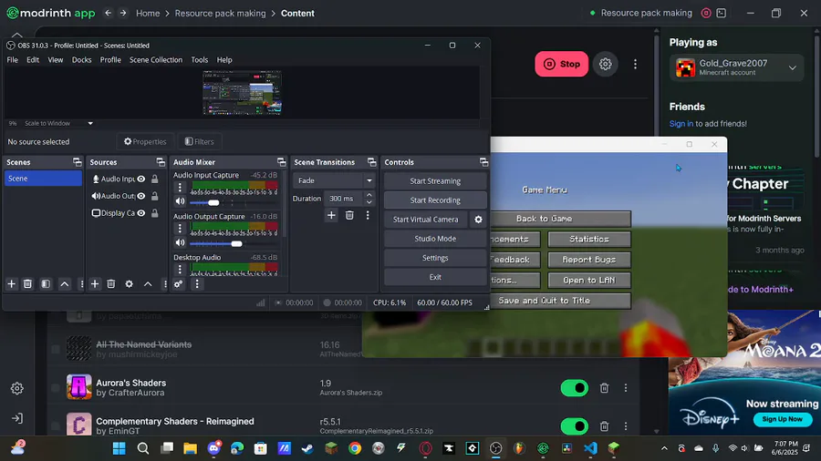Screen dimensions: 821x461
Task: Click Save and Quit to Title
Action: 560,301
